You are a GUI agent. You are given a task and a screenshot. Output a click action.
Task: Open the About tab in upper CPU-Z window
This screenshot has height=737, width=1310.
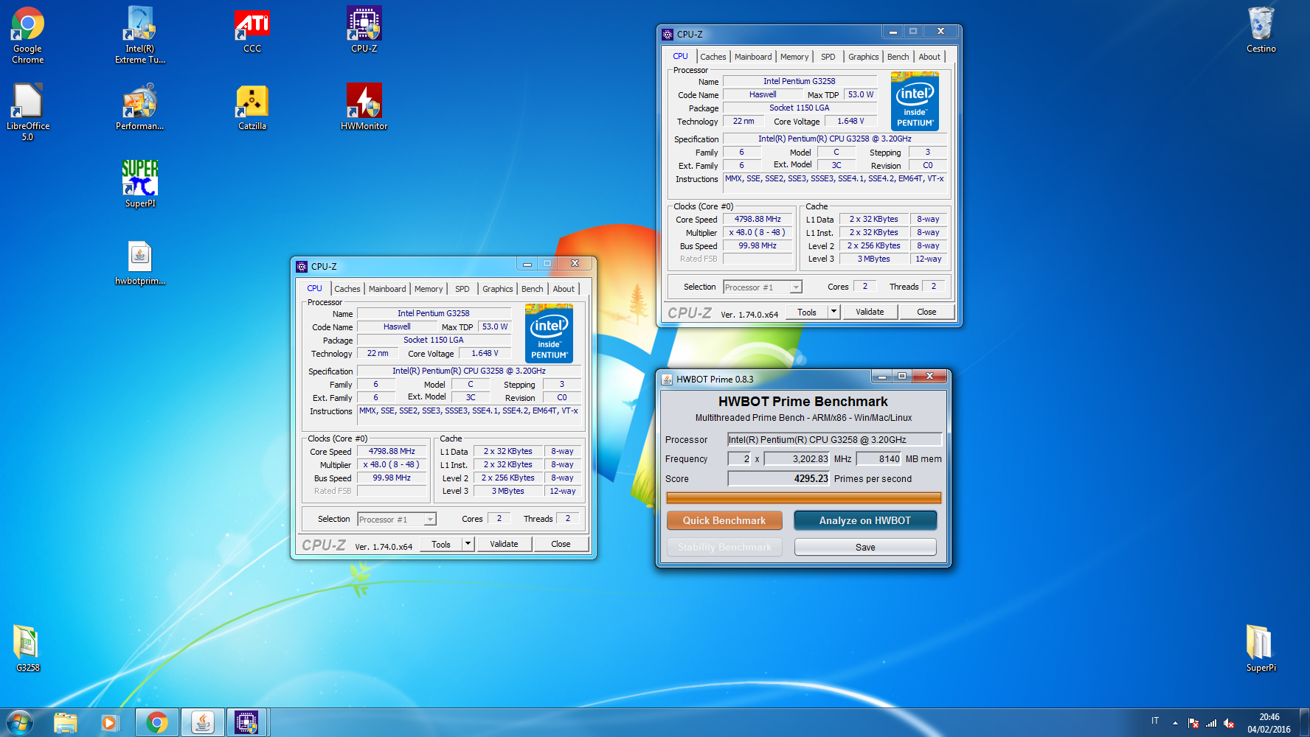(929, 57)
